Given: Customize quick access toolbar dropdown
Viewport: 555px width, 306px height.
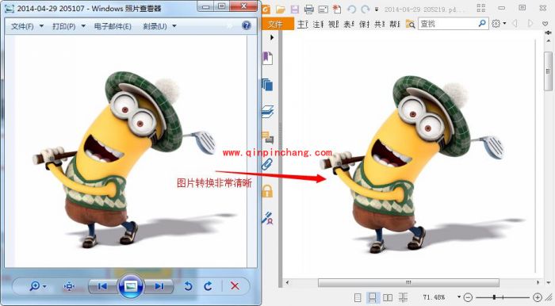Looking at the screenshot, I should [377, 10].
